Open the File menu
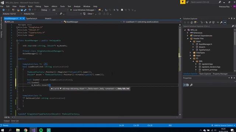The height and width of the screenshot is (132, 236). click(x=1, y=7)
